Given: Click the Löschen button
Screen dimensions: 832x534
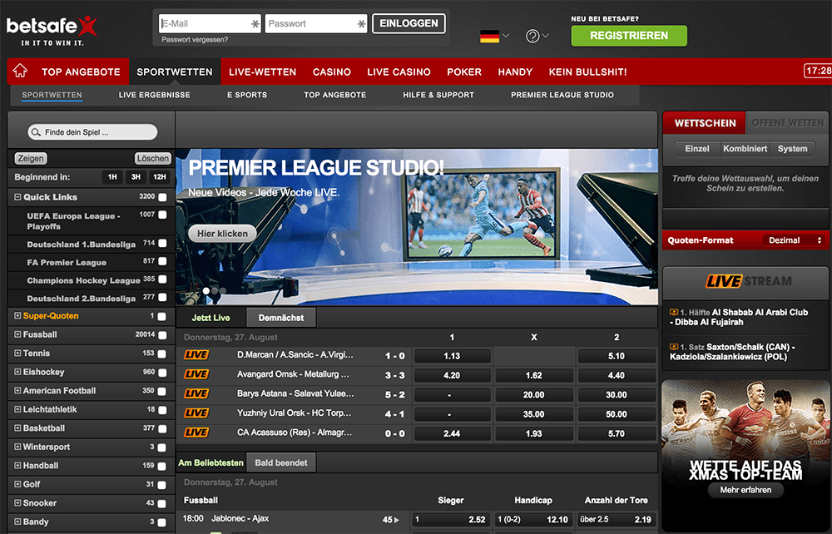Looking at the screenshot, I should coord(152,158).
